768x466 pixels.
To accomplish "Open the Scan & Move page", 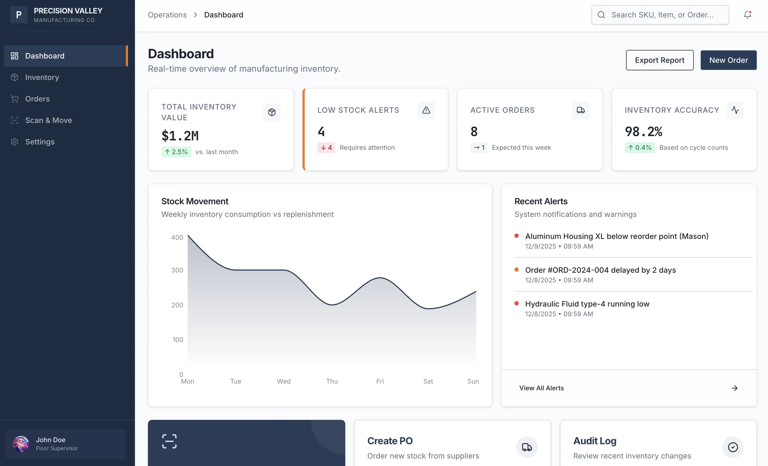I will 49,120.
